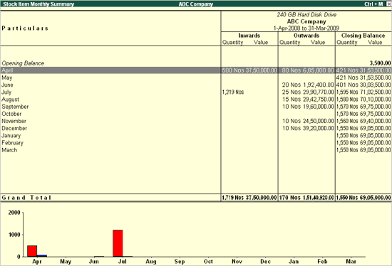Choose the October row
The height and width of the screenshot is (266, 392).
pos(196,114)
